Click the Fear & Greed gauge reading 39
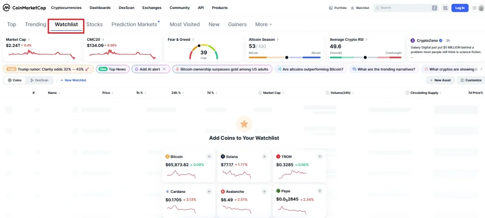 (204, 52)
